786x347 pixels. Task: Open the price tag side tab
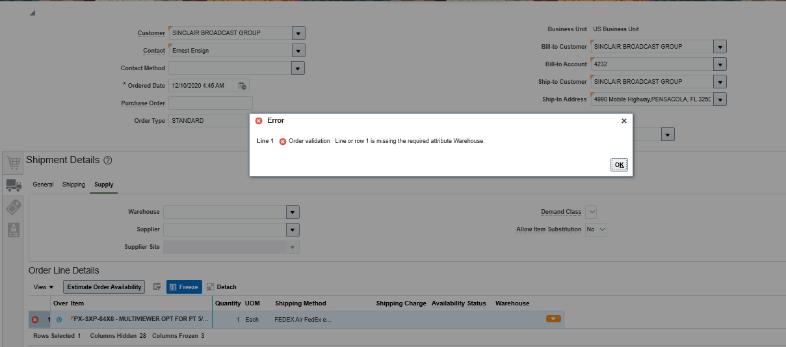coord(13,207)
